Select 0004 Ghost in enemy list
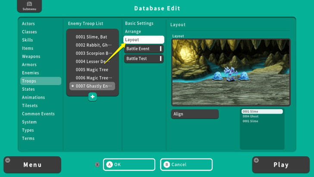Screen dimensions: 314x177 tap(262, 116)
